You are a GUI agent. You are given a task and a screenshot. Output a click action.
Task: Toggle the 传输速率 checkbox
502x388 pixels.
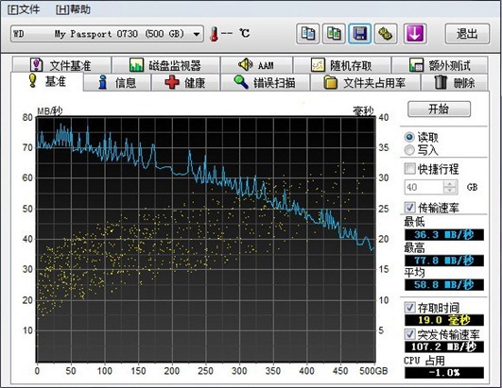click(409, 208)
